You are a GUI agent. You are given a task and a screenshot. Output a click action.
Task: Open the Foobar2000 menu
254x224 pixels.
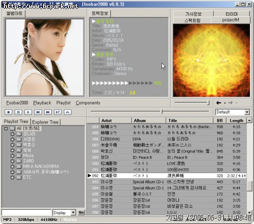click(17, 103)
